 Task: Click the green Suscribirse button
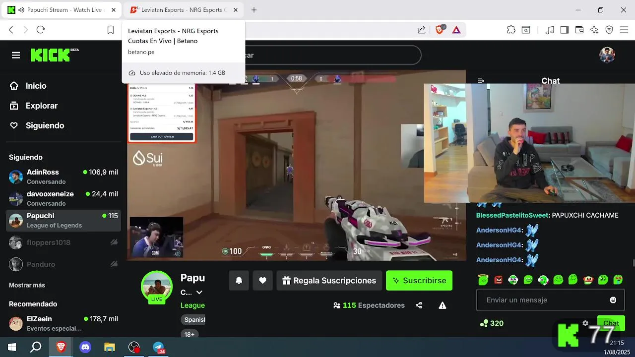pyautogui.click(x=419, y=281)
